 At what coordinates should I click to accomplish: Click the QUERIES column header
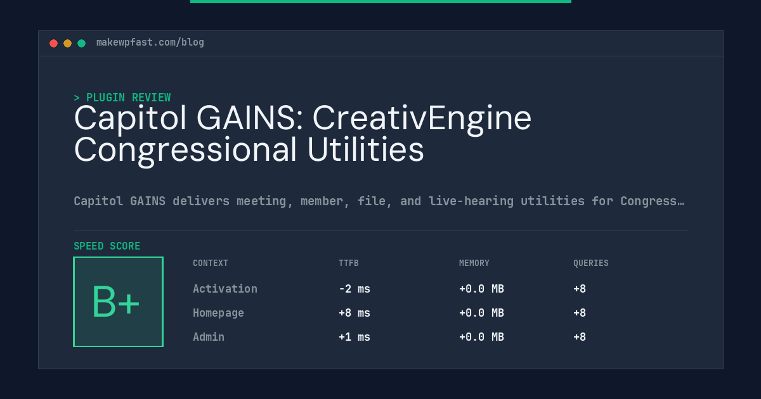point(591,263)
